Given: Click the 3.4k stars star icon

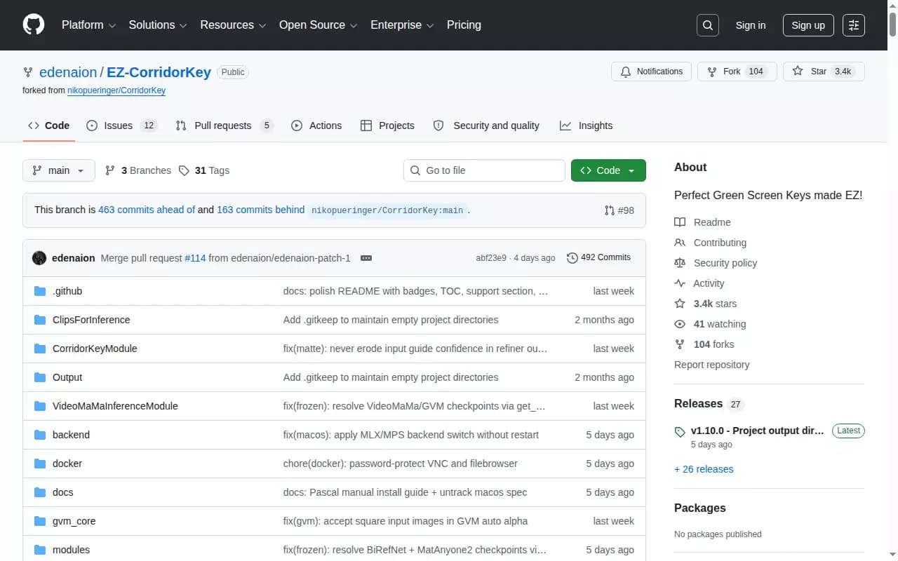Looking at the screenshot, I should [680, 304].
